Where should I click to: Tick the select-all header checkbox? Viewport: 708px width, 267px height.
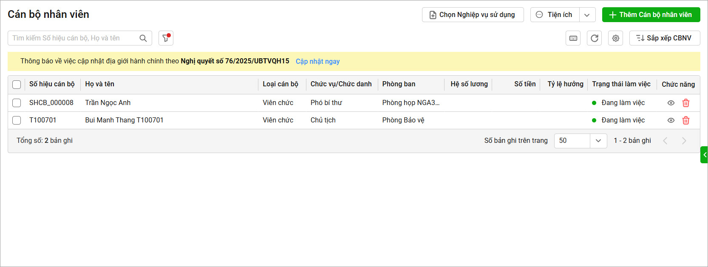click(x=17, y=85)
